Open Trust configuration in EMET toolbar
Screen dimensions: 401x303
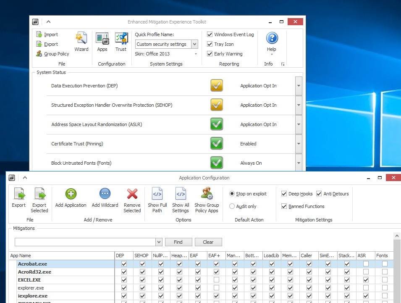click(121, 42)
